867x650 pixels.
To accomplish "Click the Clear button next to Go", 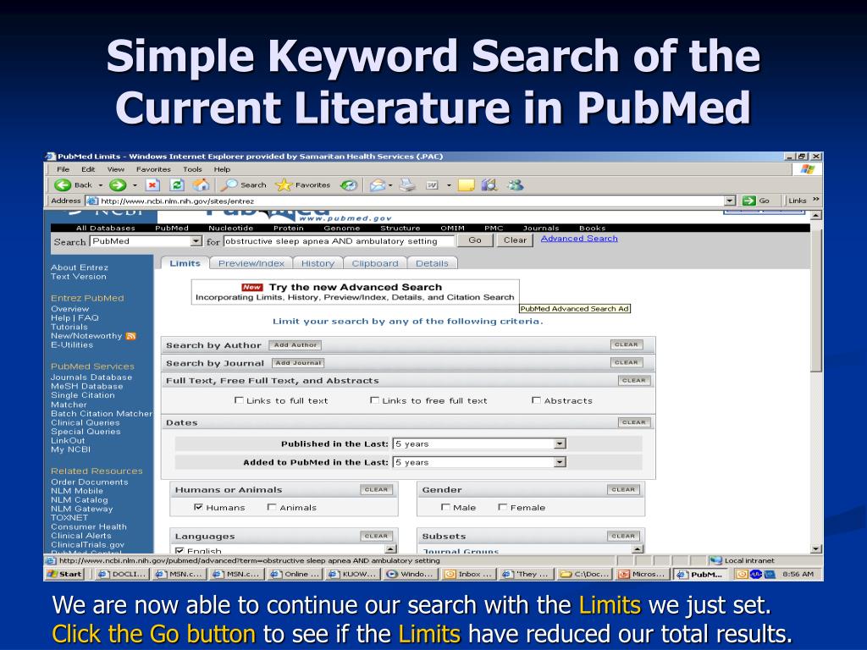I will pos(515,240).
